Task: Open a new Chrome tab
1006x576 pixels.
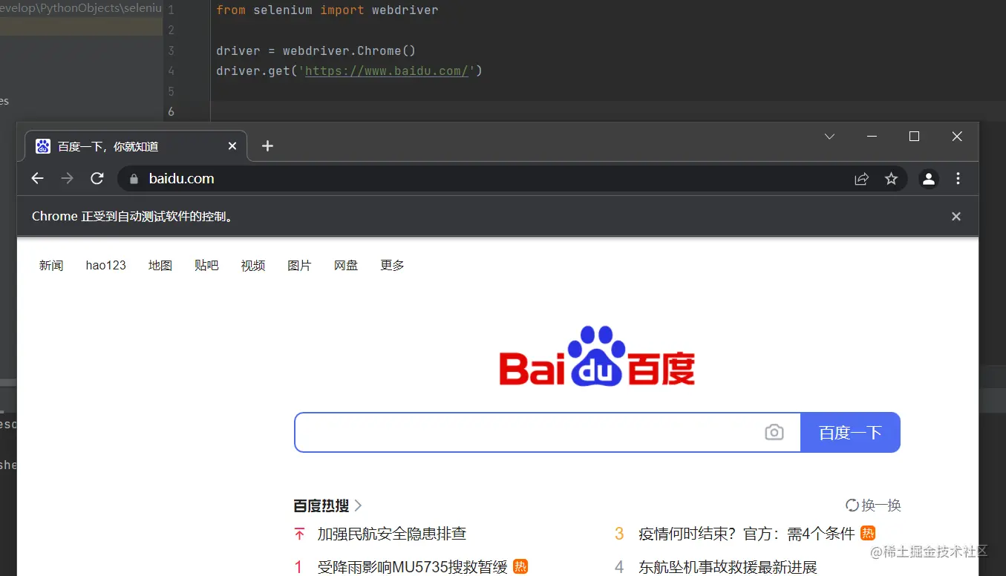Action: click(x=268, y=146)
